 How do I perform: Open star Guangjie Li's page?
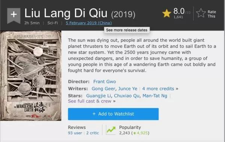tap(99, 96)
